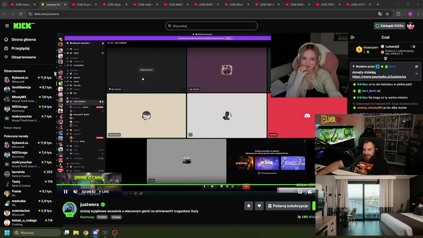Go back in the browser

tap(5, 14)
